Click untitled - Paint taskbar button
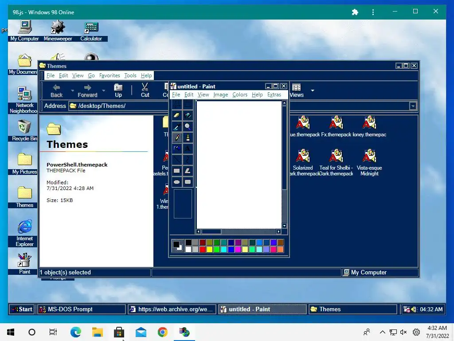The image size is (454, 341). [x=262, y=309]
